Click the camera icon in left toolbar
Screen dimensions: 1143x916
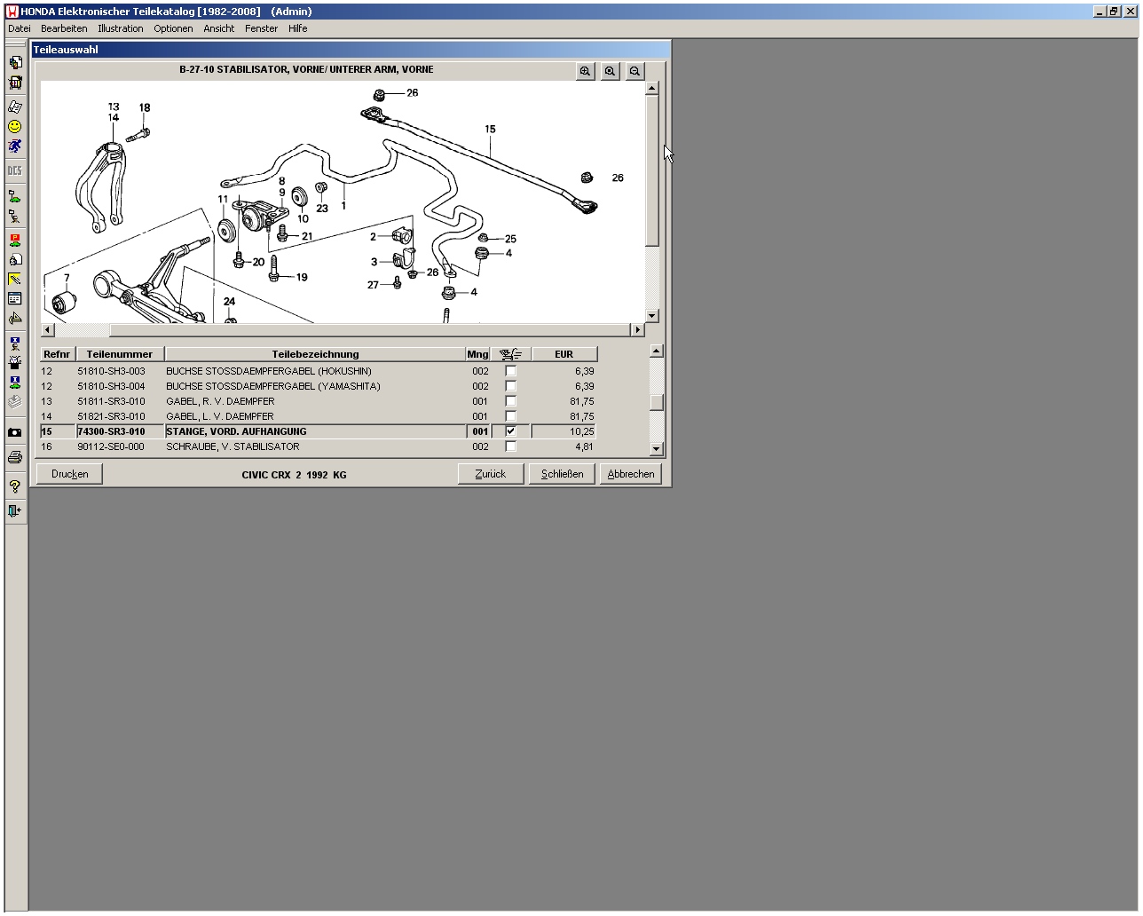(15, 432)
